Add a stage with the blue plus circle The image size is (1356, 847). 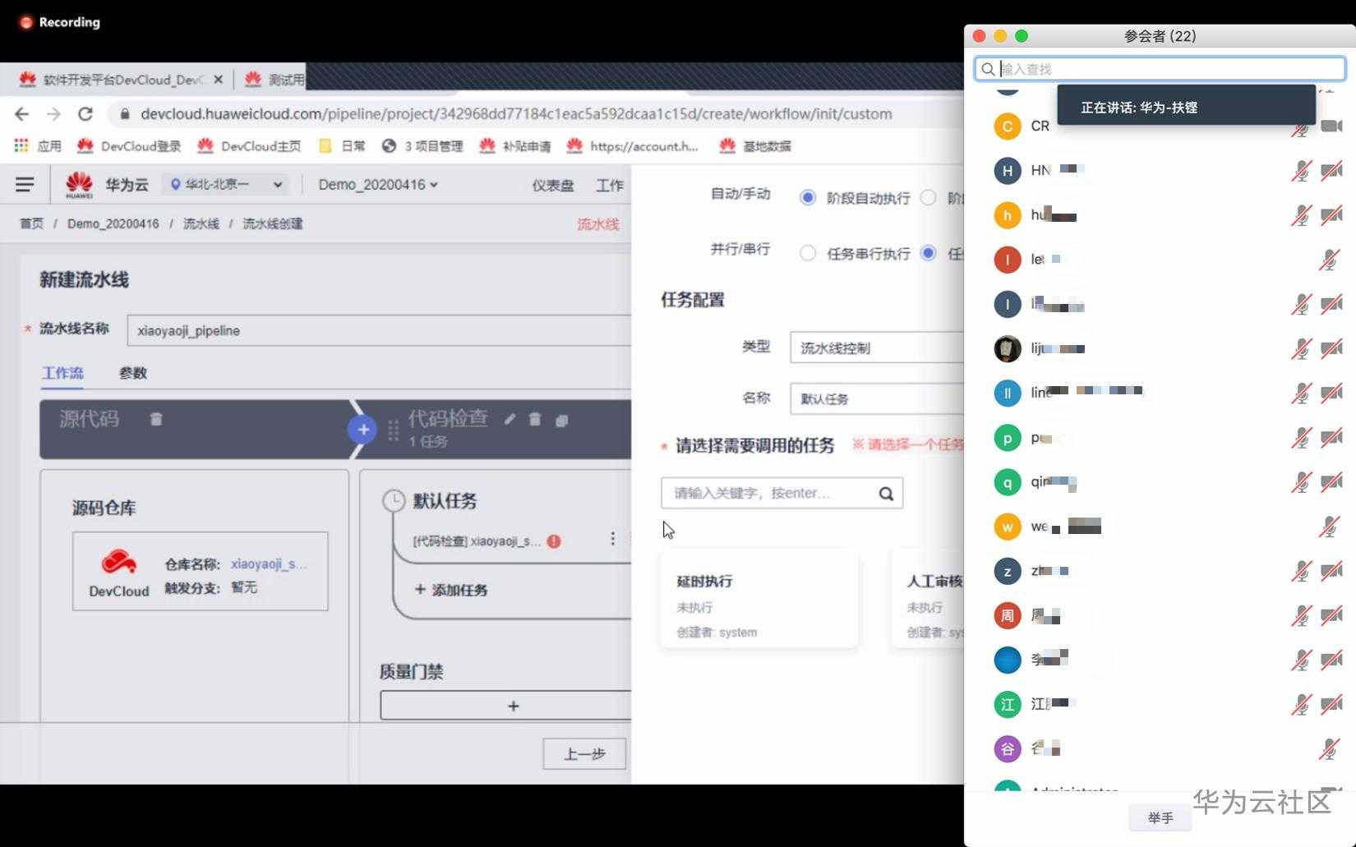coord(363,430)
